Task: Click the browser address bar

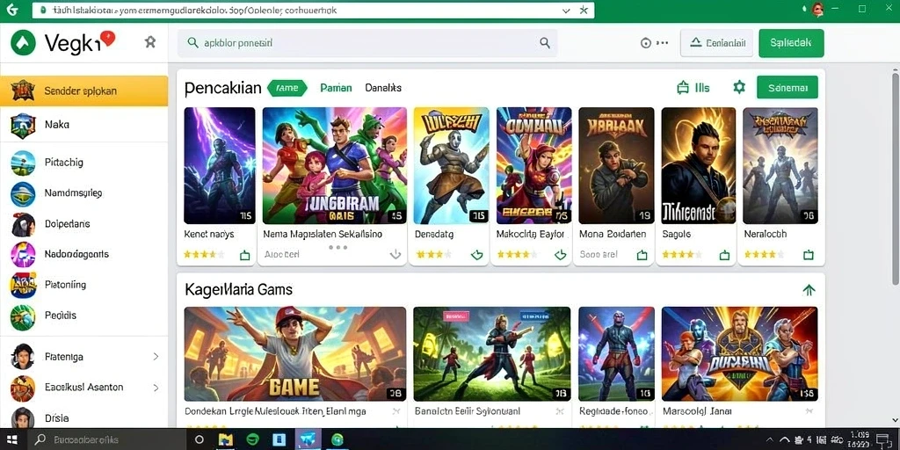Action: click(313, 11)
